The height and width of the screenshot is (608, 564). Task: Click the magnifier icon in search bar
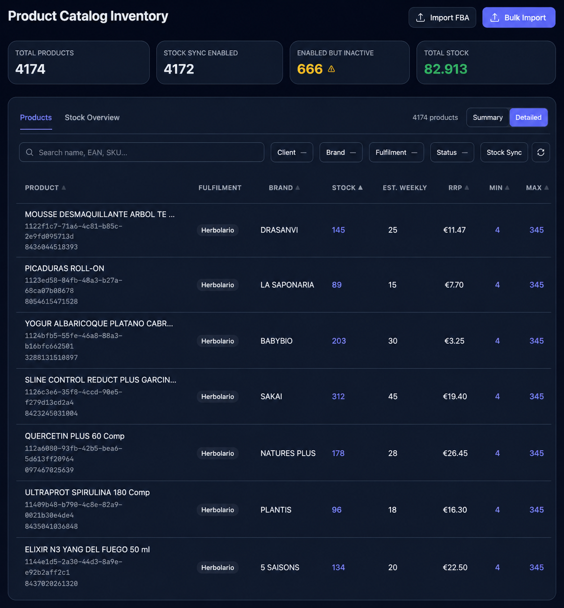pos(29,152)
